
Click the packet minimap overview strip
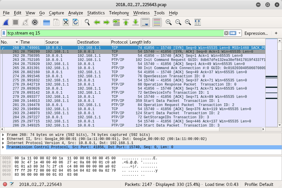coord(271,83)
